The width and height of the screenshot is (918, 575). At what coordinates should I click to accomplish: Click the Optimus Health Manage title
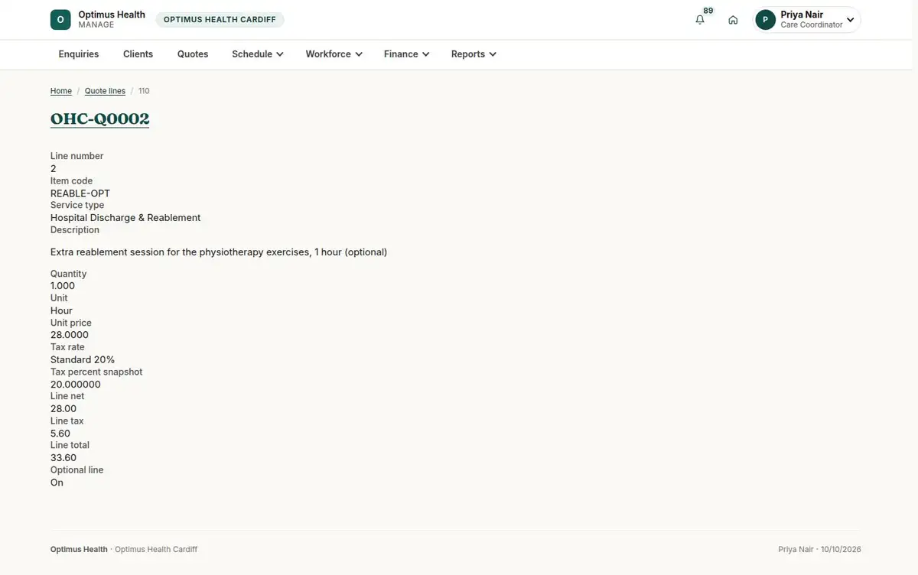pyautogui.click(x=112, y=20)
